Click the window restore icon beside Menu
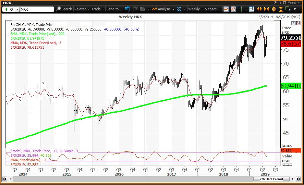 [285, 3]
